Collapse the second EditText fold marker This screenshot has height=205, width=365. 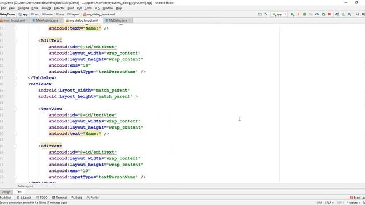point(15,146)
